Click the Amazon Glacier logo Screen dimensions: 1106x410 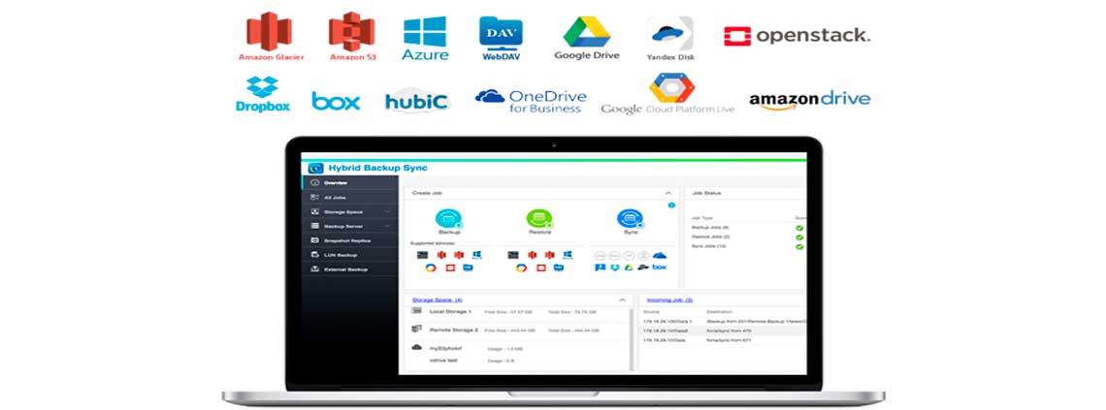pos(271,36)
